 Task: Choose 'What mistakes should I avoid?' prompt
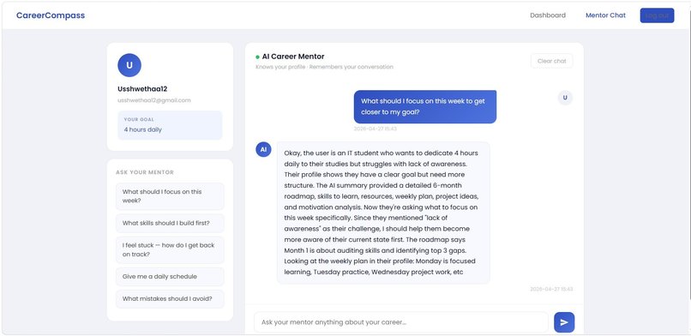[x=170, y=298]
